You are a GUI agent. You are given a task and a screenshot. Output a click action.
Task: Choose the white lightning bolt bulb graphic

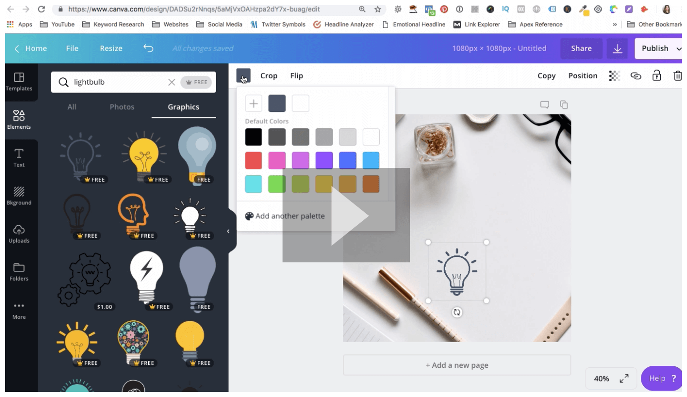coord(147,278)
